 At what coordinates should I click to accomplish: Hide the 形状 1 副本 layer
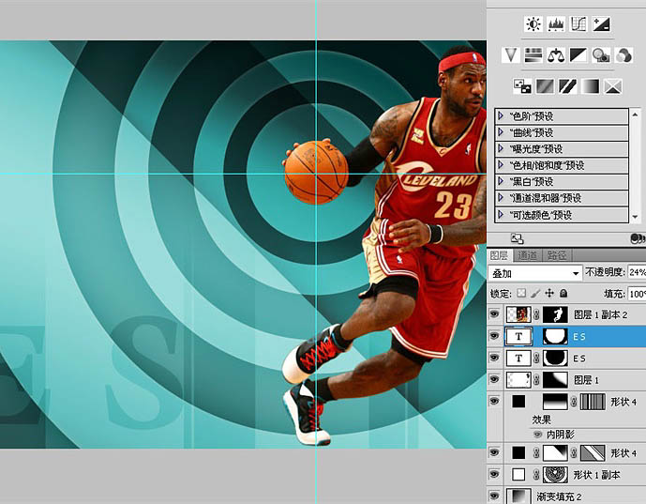[494, 475]
